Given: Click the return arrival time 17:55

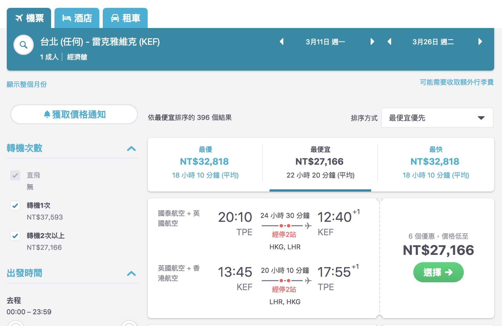Looking at the screenshot, I should pyautogui.click(x=334, y=272).
